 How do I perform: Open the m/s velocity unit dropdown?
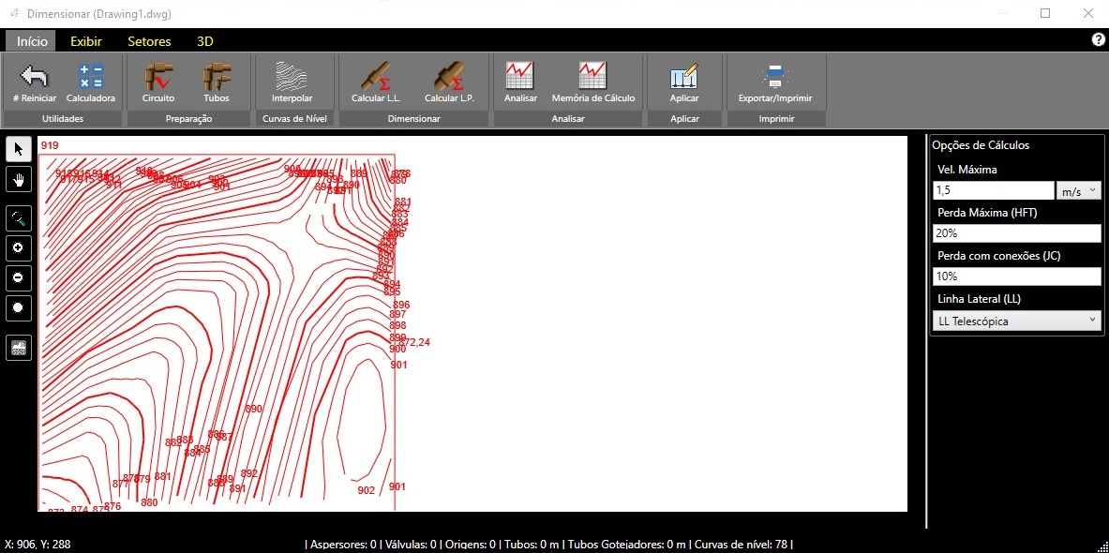[x=1078, y=190]
